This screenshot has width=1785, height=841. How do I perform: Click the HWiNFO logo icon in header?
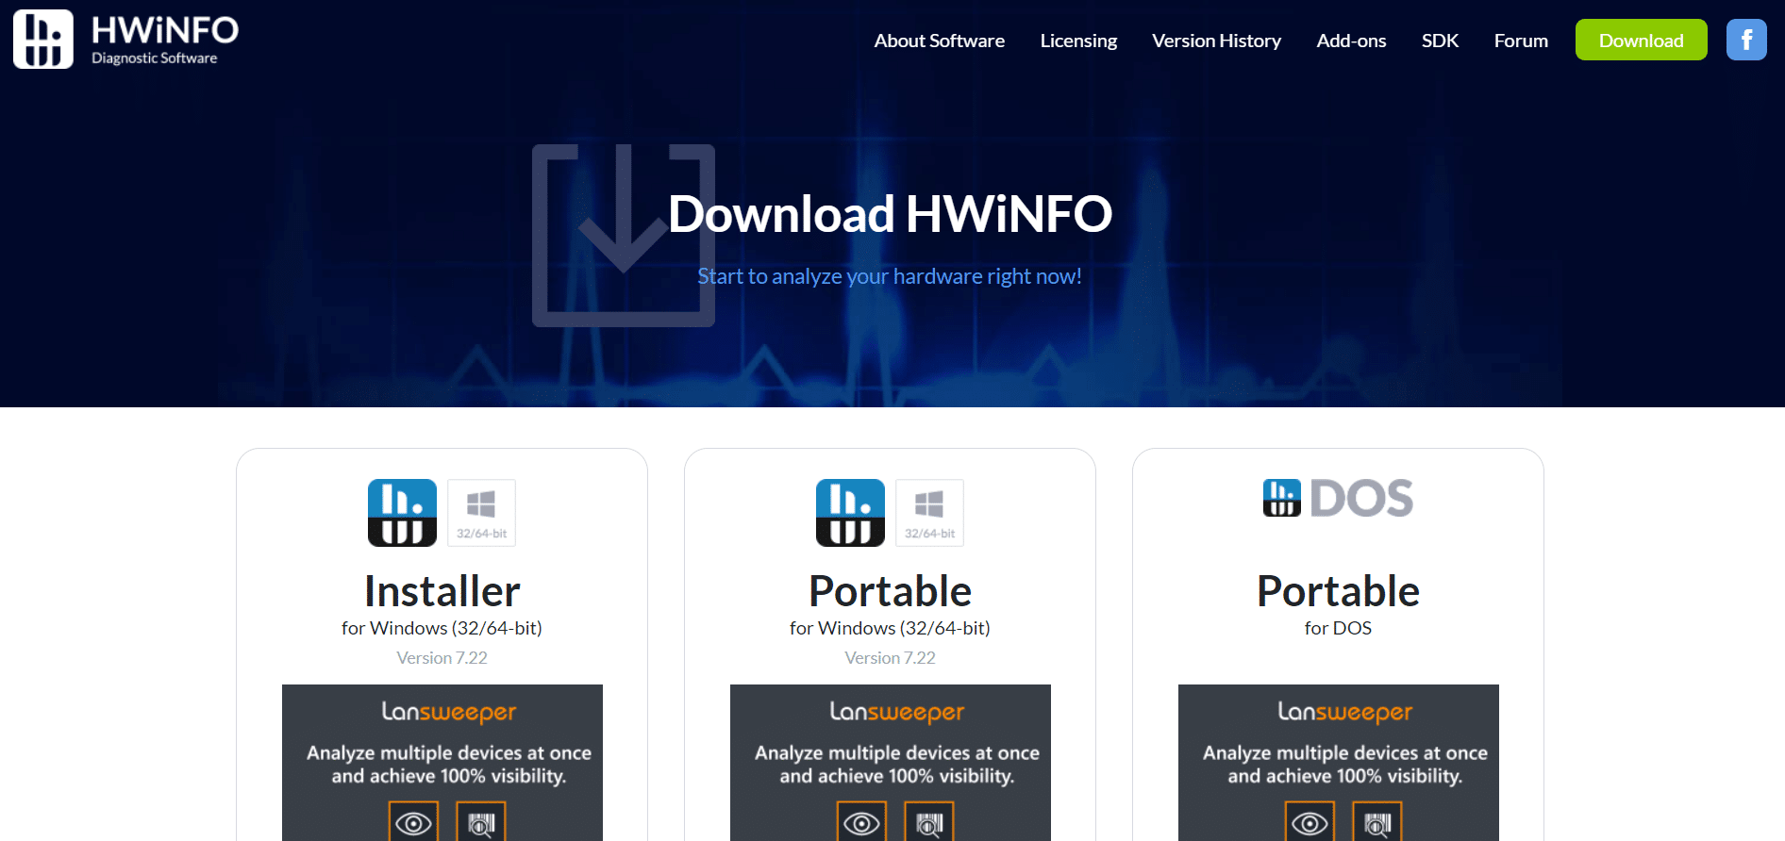click(43, 40)
